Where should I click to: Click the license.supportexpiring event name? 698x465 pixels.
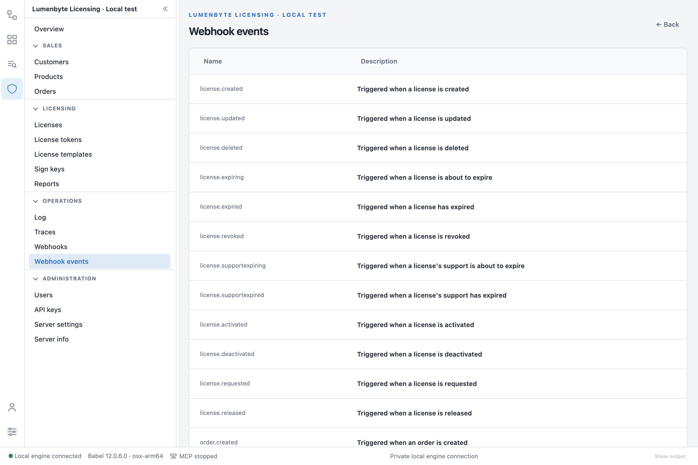pos(233,265)
